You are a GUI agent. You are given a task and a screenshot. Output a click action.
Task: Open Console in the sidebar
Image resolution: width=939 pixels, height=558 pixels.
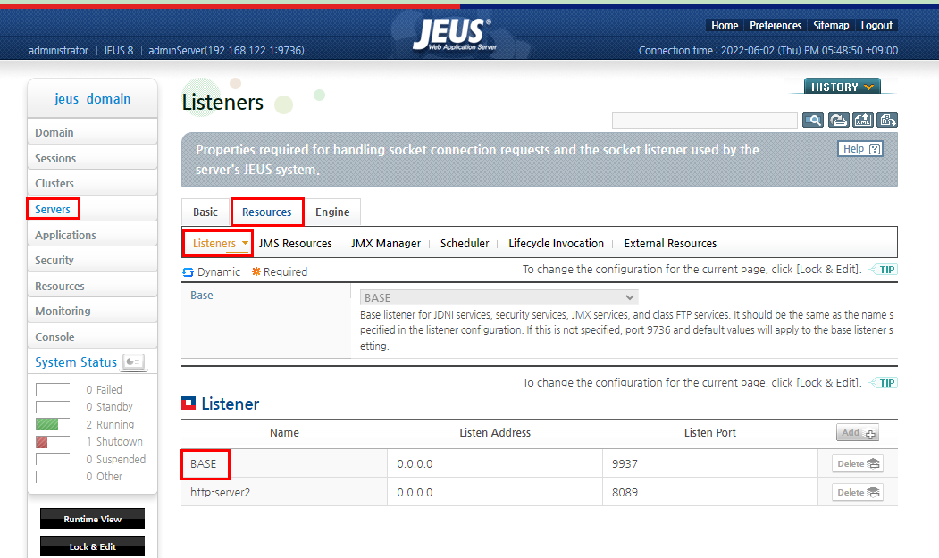click(92, 337)
